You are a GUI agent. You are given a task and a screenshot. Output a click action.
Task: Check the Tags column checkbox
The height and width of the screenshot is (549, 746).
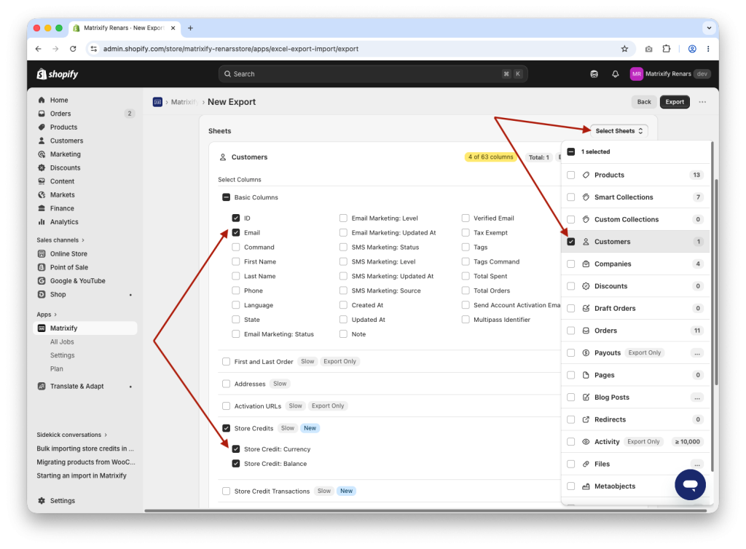point(466,247)
